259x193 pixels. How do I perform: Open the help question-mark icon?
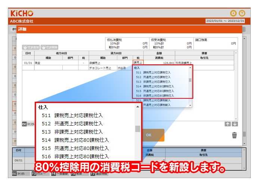(242, 13)
